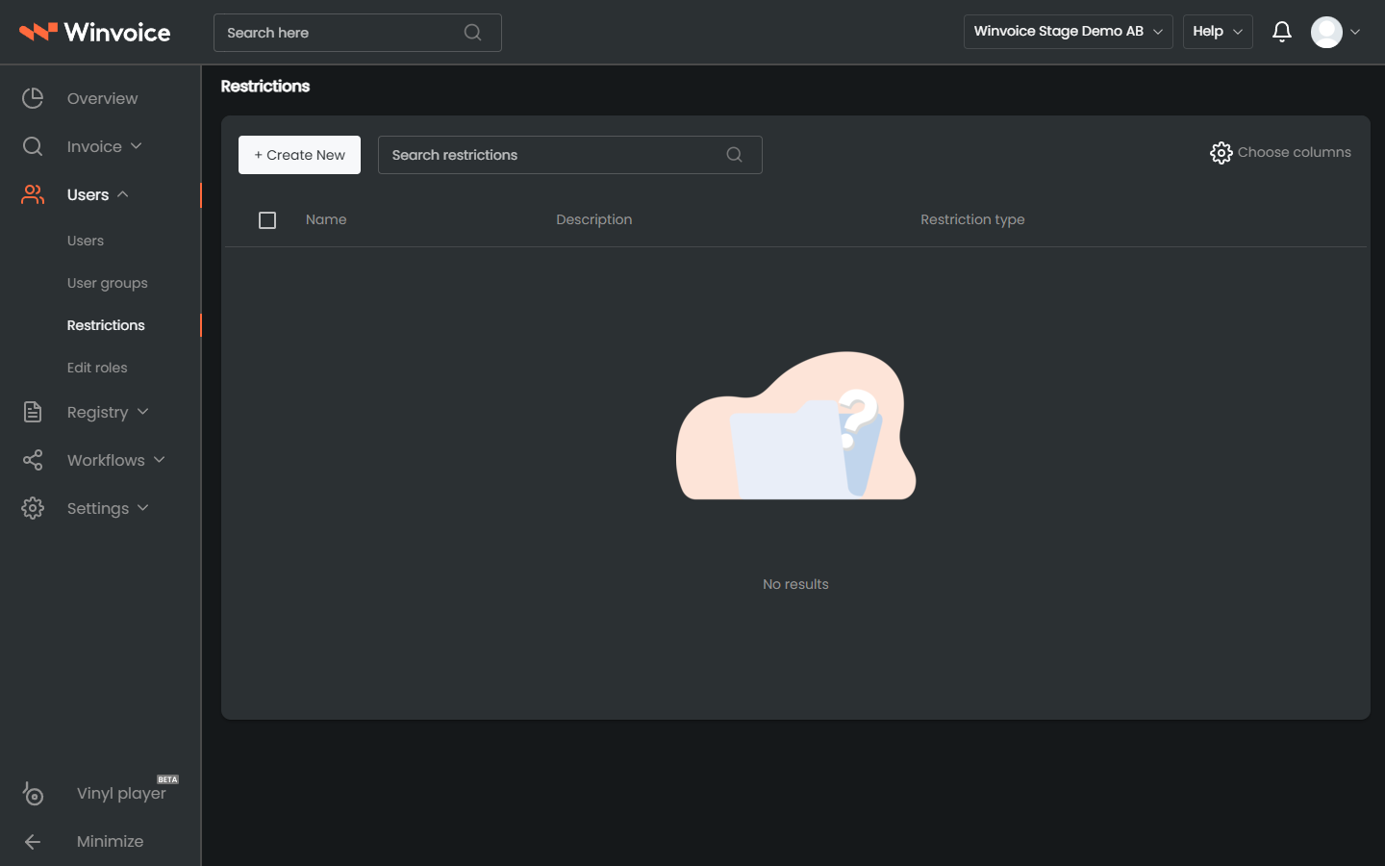Click the search restrictions magnifier icon

point(734,155)
